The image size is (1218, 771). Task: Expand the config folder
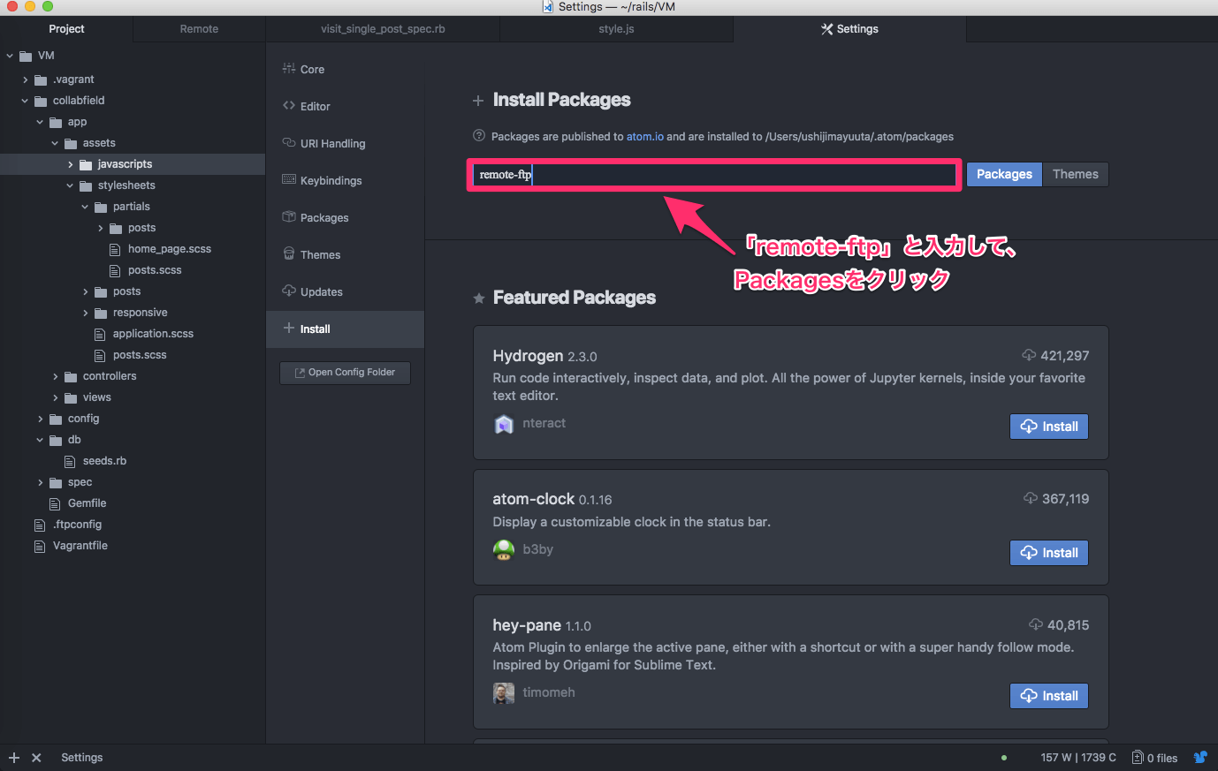(x=41, y=419)
